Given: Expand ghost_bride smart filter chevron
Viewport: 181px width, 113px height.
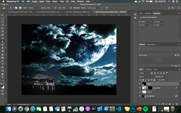Looking at the screenshot, I should (x=178, y=88).
